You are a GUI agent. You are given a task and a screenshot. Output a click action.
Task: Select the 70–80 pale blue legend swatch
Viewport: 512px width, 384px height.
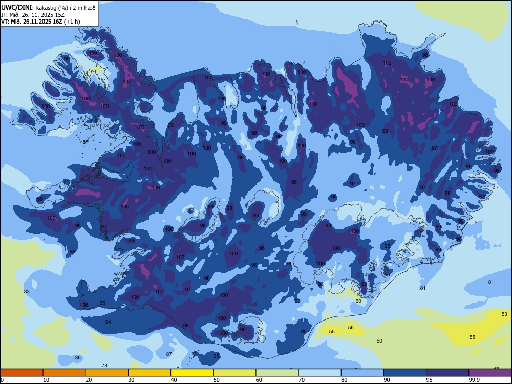319,373
